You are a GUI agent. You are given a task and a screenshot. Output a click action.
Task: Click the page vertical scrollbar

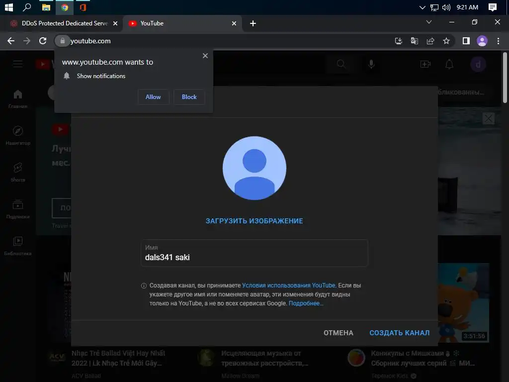(505, 78)
